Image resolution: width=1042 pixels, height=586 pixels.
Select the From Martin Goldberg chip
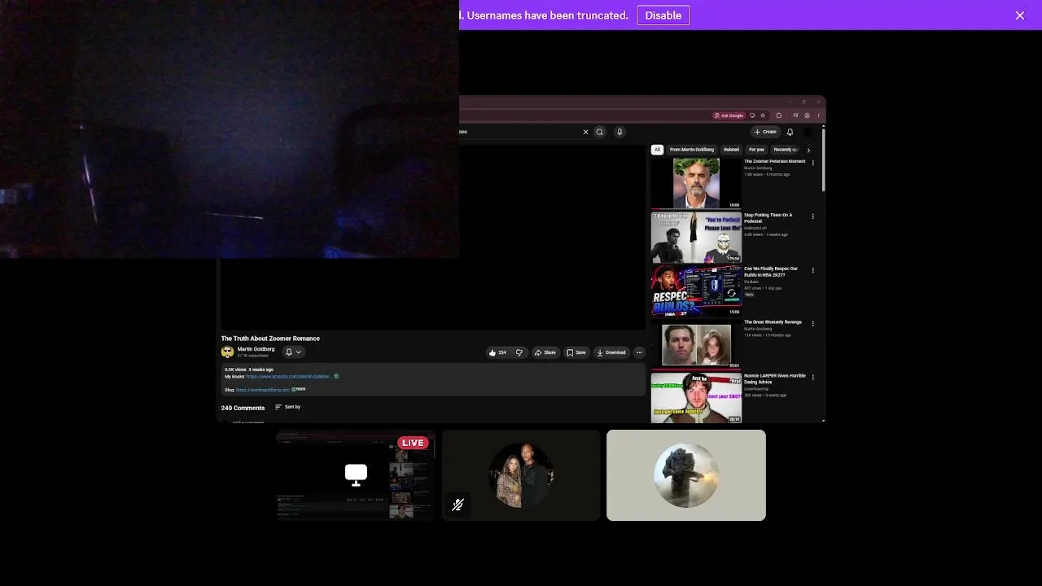point(692,150)
